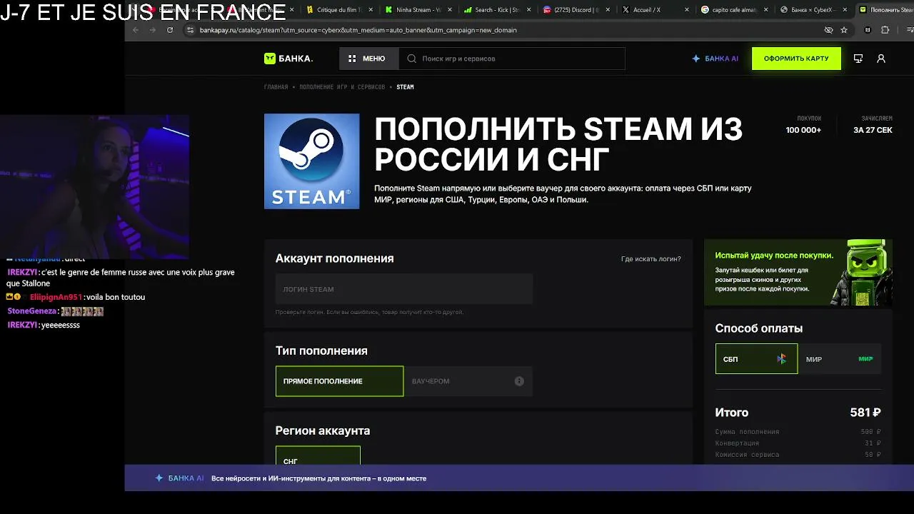Go to the Главная breadcrumb
This screenshot has height=514, width=914.
pyautogui.click(x=276, y=87)
